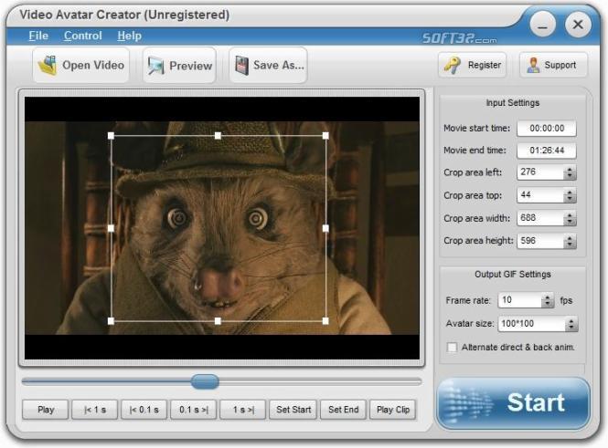Click the Crop area height field

pos(540,241)
